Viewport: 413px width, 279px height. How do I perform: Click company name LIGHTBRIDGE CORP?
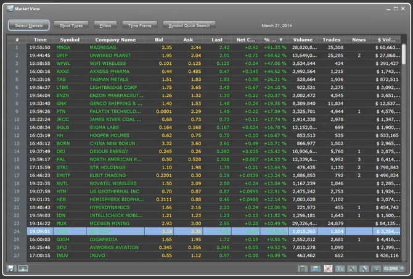(x=113, y=87)
